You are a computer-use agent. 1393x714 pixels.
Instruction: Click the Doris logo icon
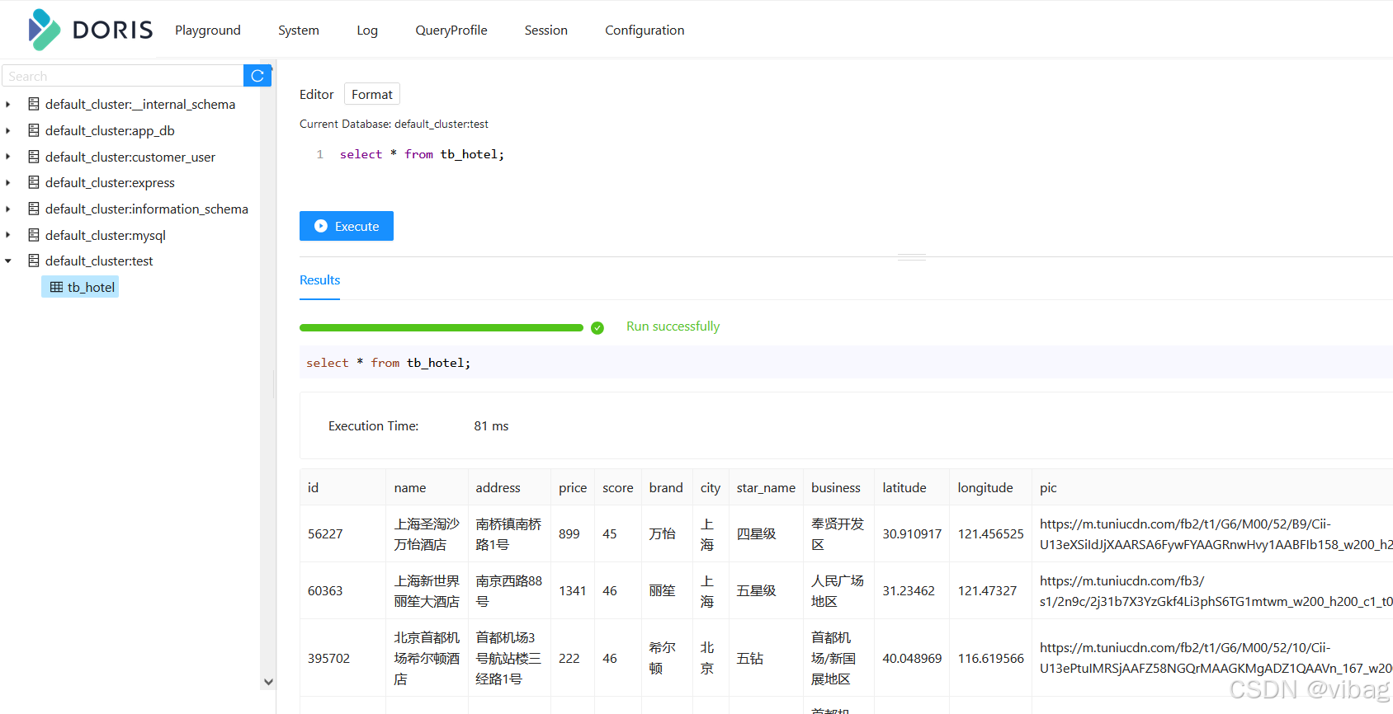[44, 30]
